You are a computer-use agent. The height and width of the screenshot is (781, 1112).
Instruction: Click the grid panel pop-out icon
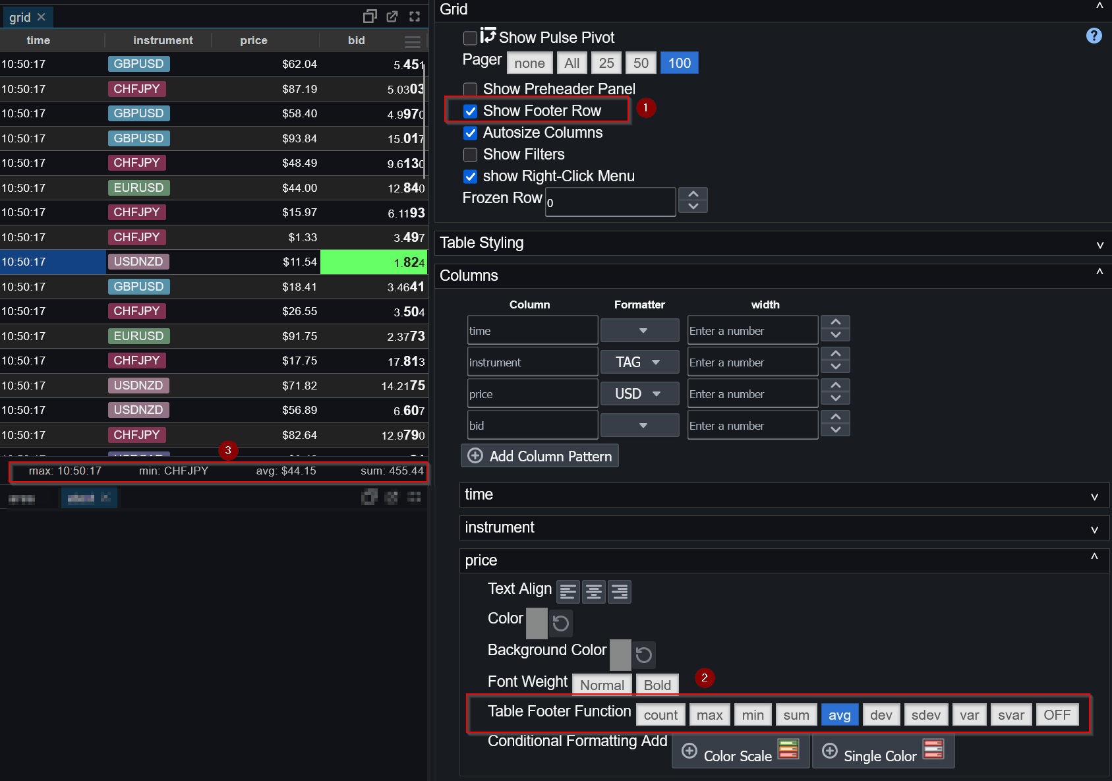point(392,17)
